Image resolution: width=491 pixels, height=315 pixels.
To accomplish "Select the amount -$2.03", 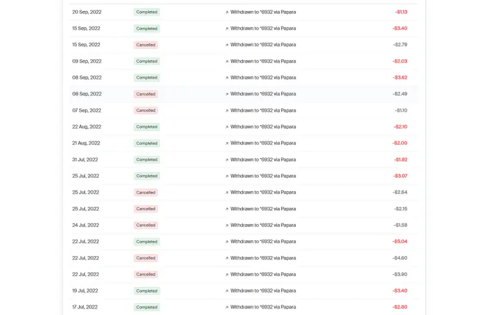I will click(x=400, y=61).
